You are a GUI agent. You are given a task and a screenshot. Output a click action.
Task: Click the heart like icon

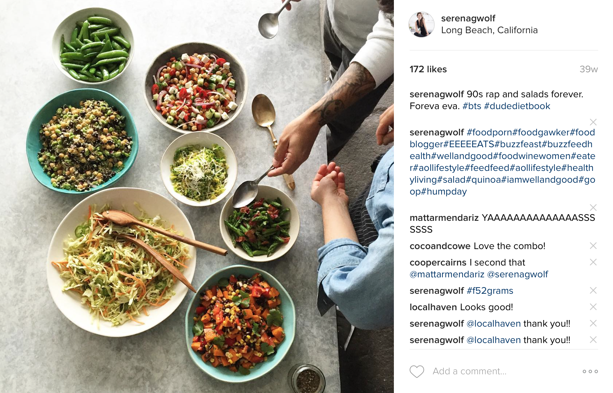click(417, 371)
